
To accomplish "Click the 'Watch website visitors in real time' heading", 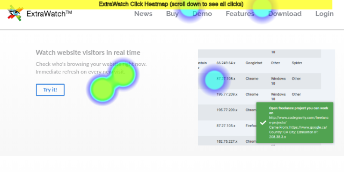I will tap(88, 52).
